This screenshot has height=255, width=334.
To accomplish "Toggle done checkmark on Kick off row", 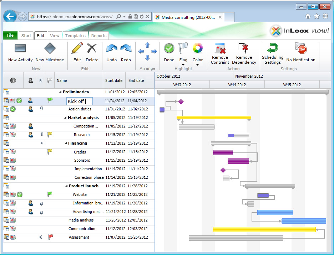I will point(19,100).
